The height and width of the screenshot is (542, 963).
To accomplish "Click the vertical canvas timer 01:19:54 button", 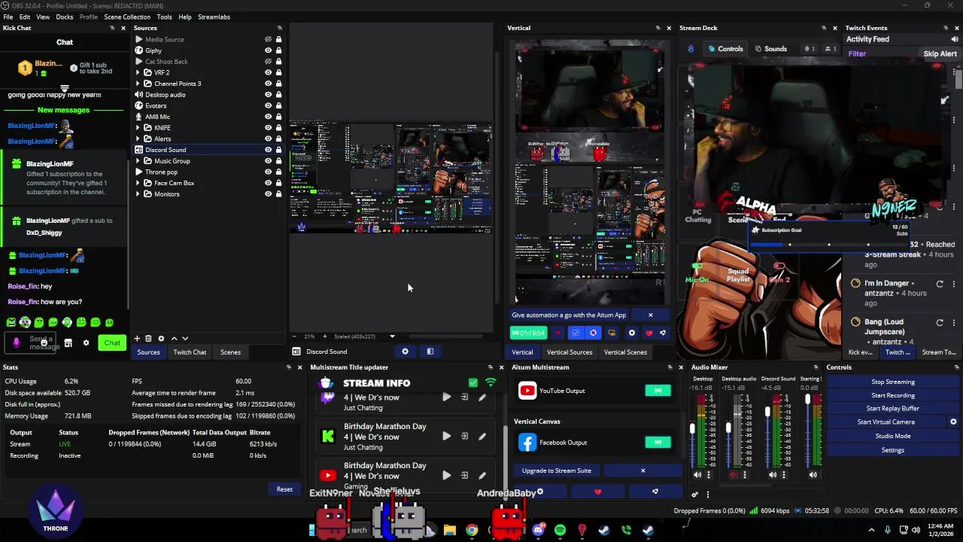I will coord(528,333).
